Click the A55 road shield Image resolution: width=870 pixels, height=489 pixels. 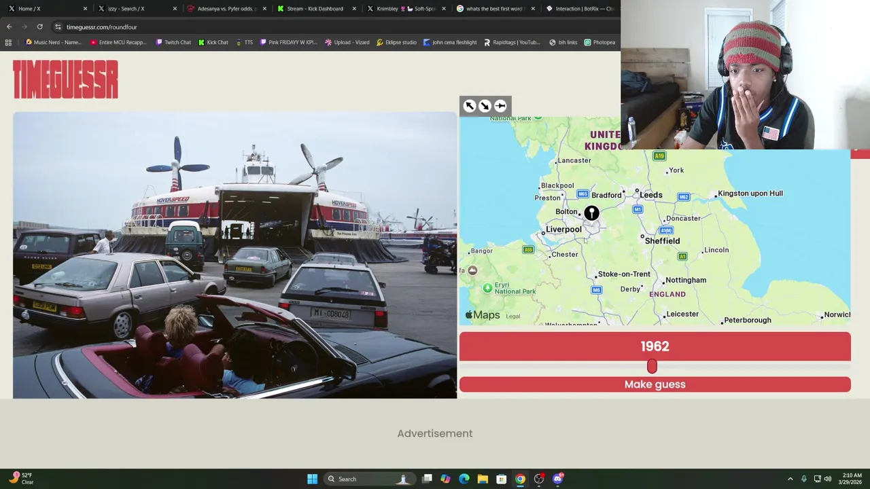528,250
